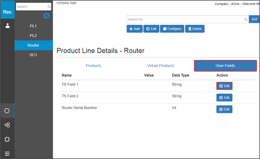The height and width of the screenshot is (159, 260).
Task: Switch to the Virtual Products tab
Action: 160,65
